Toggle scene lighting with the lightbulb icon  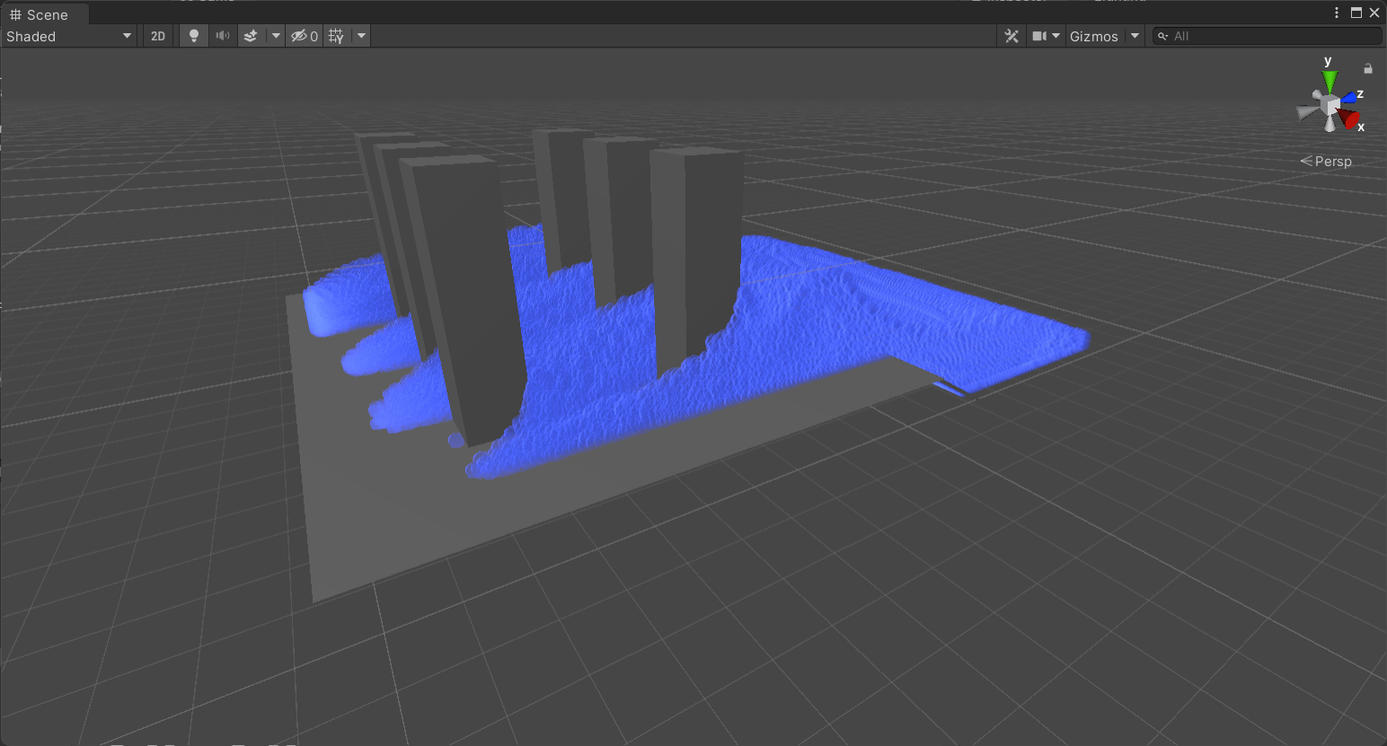(193, 36)
